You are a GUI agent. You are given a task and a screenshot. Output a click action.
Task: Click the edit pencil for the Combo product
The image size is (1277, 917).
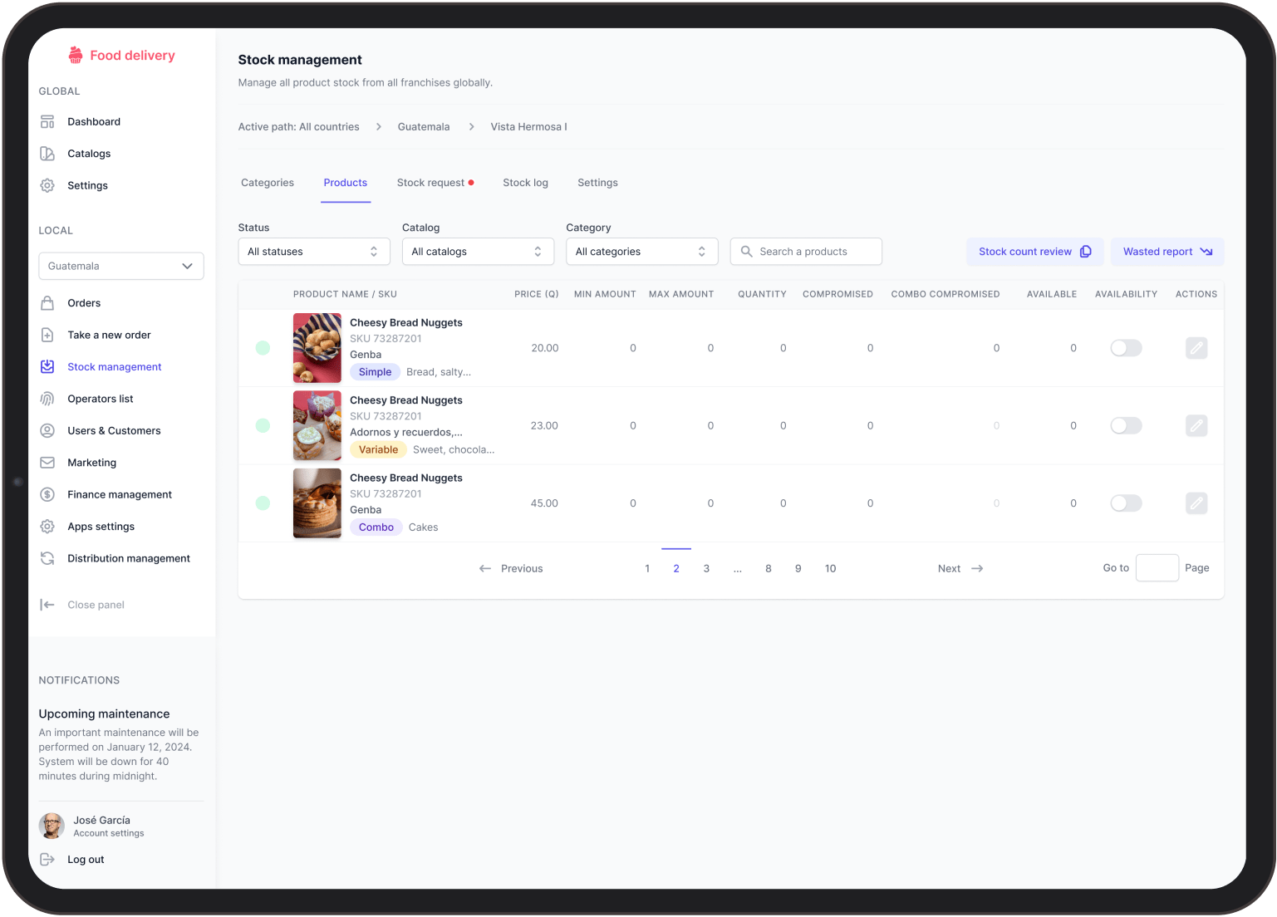click(x=1196, y=503)
